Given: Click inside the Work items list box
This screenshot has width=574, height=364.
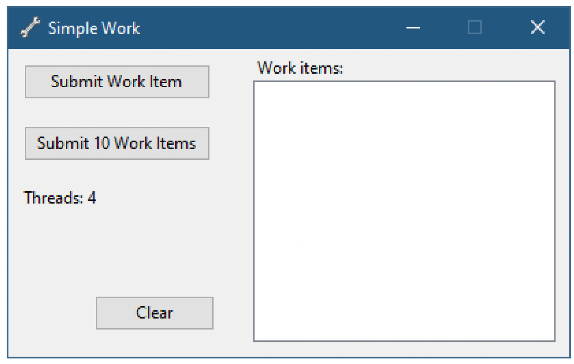Looking at the screenshot, I should point(404,211).
